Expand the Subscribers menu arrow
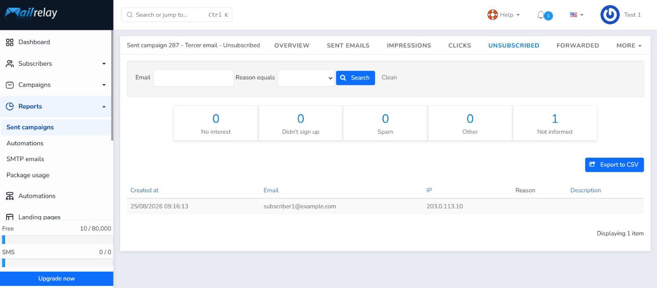The height and width of the screenshot is (288, 657). click(104, 64)
